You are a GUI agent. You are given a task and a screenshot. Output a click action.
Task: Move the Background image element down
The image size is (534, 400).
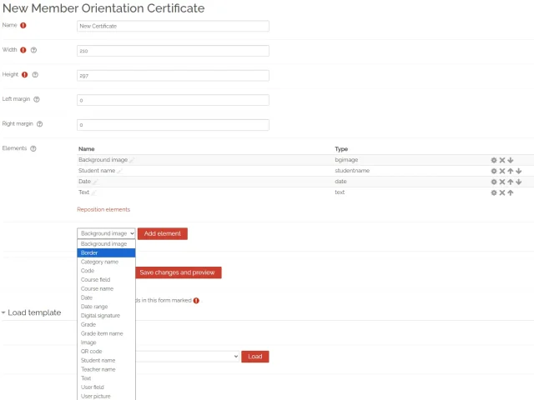point(510,160)
